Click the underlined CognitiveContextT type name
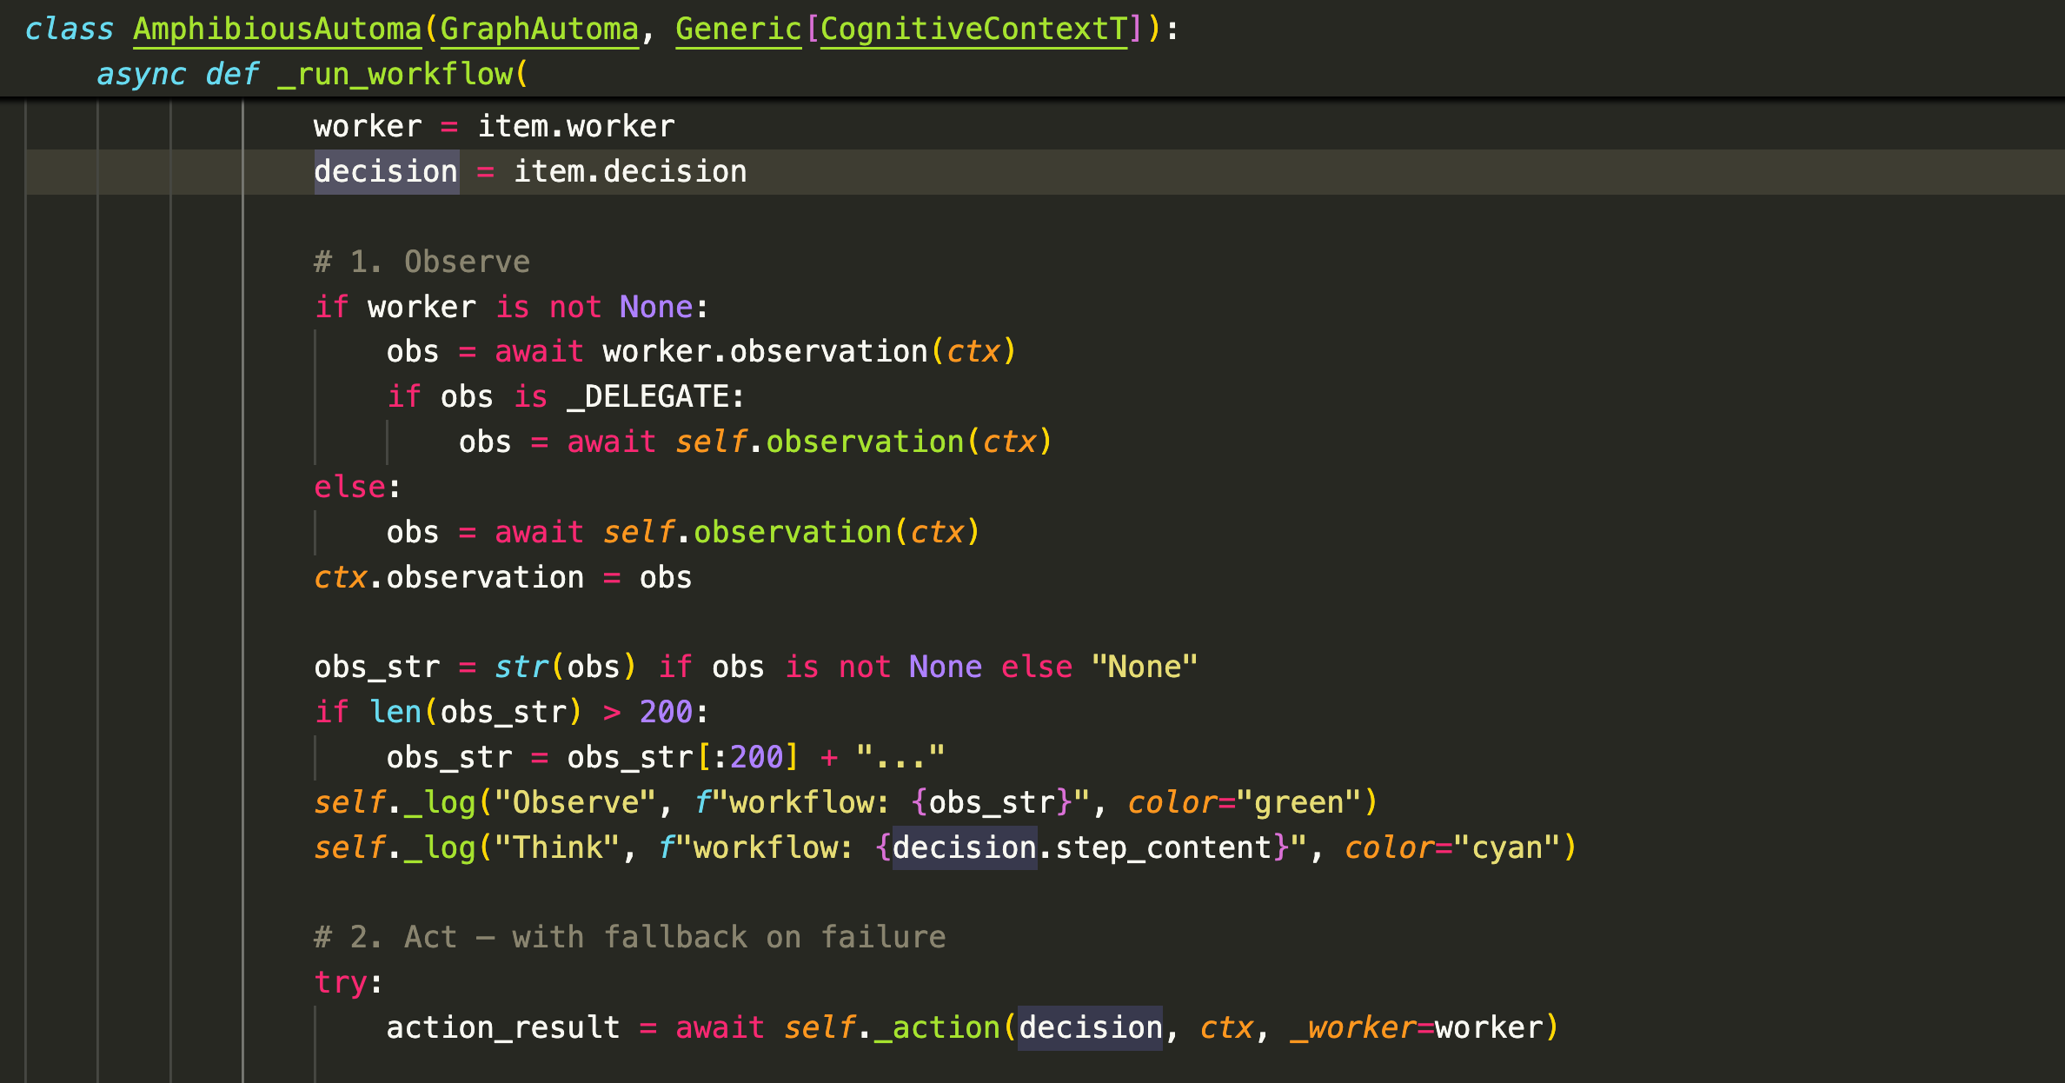The width and height of the screenshot is (2065, 1083). (973, 30)
